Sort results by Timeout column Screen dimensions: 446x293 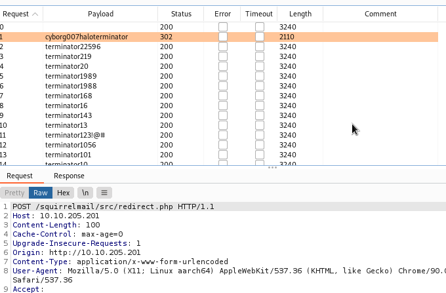[x=259, y=14]
